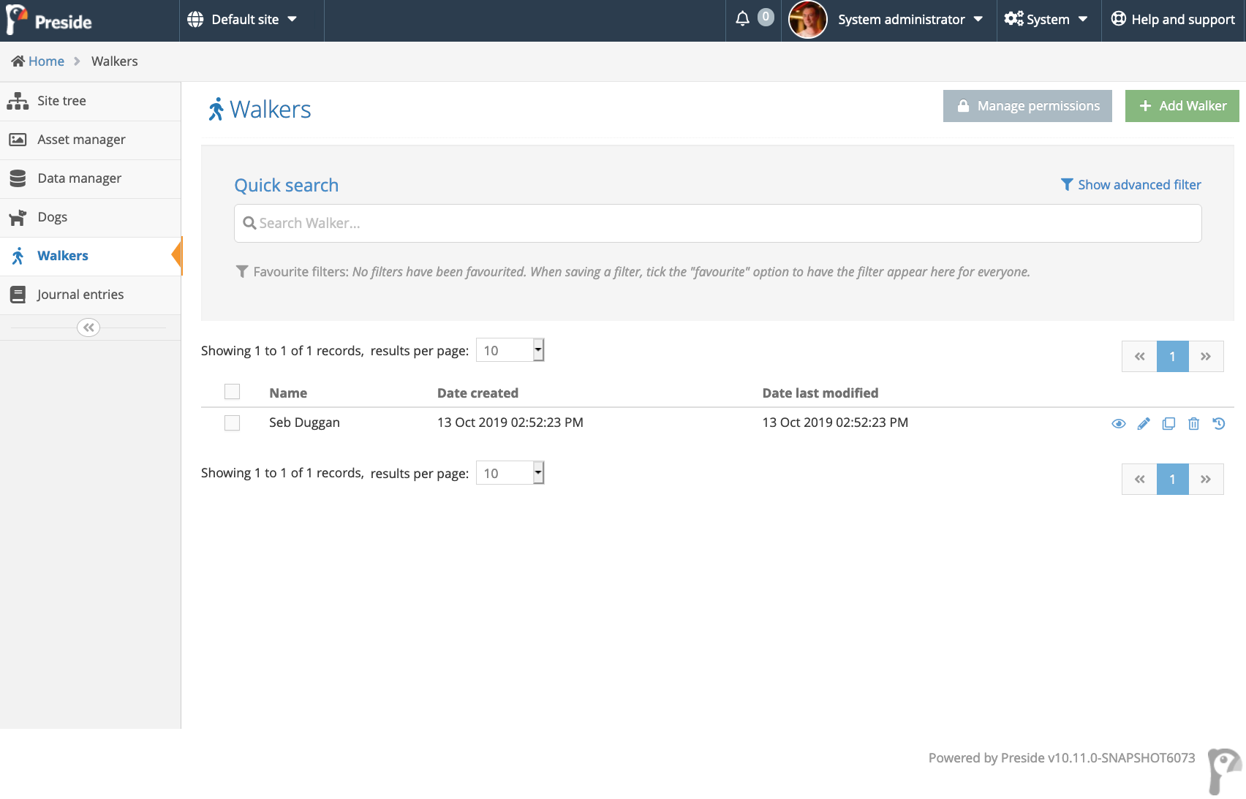
Task: Tick the checkbox for Seb Duggan row
Action: point(232,423)
